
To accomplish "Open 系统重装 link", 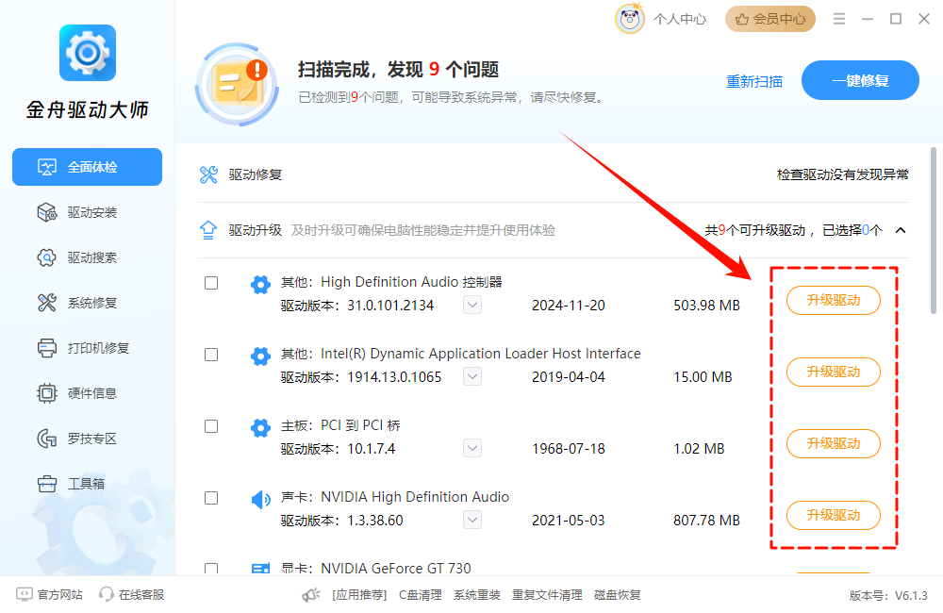I will point(477,595).
